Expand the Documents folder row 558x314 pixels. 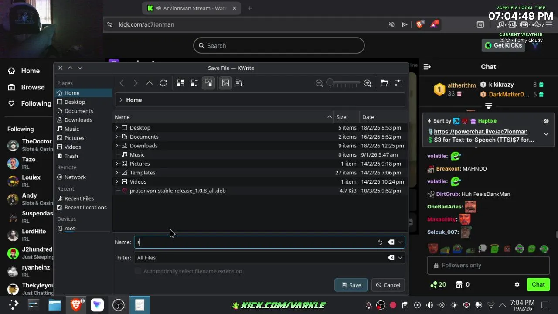(x=116, y=137)
